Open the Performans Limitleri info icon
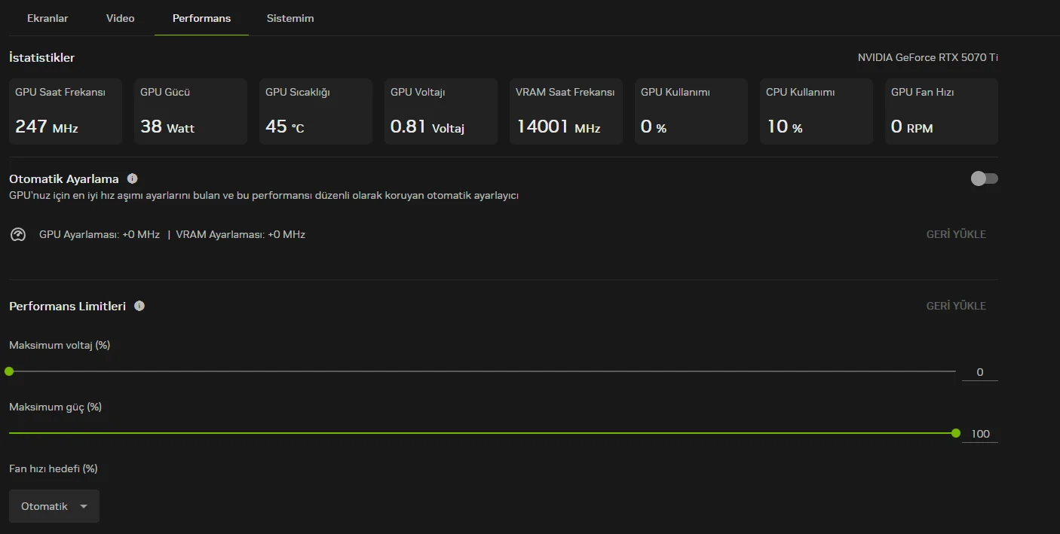 pos(139,306)
